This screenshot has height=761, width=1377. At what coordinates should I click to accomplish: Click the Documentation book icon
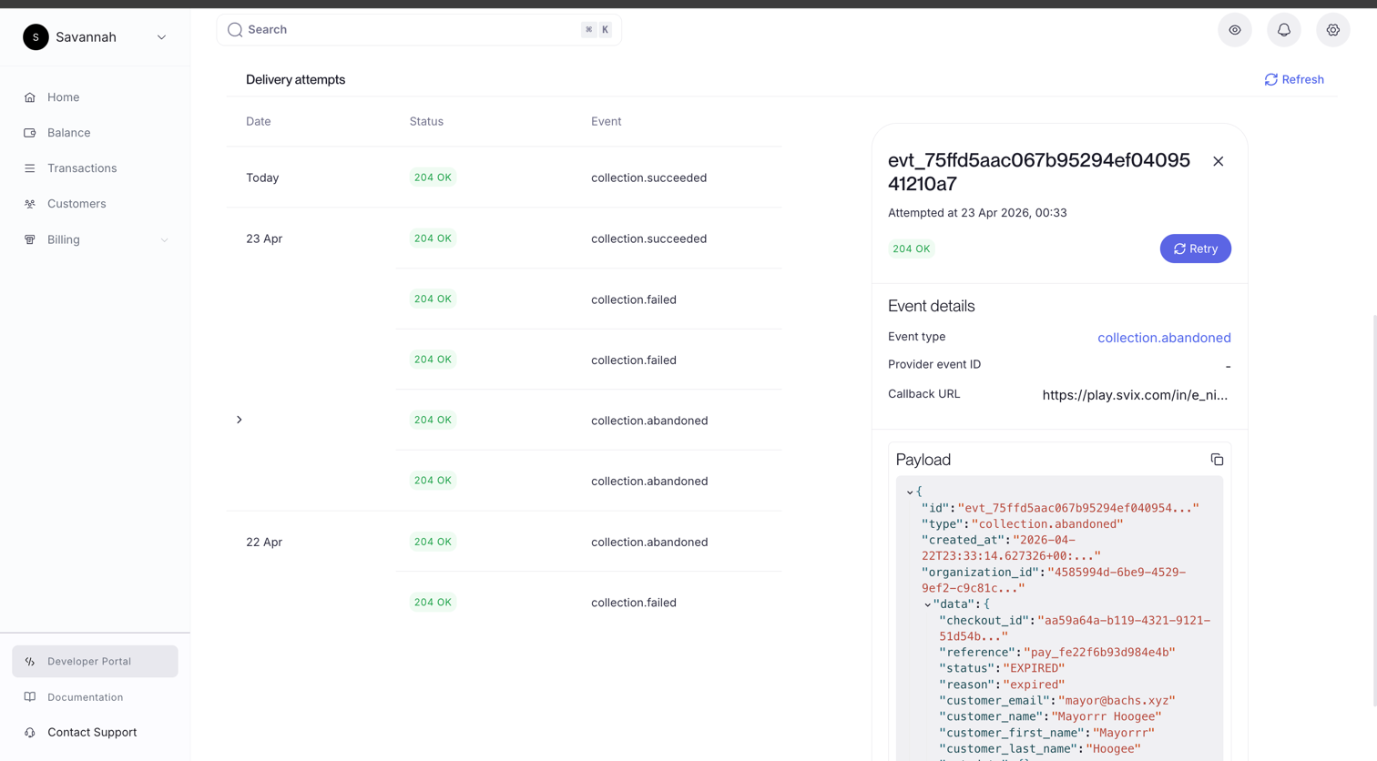pyautogui.click(x=30, y=697)
